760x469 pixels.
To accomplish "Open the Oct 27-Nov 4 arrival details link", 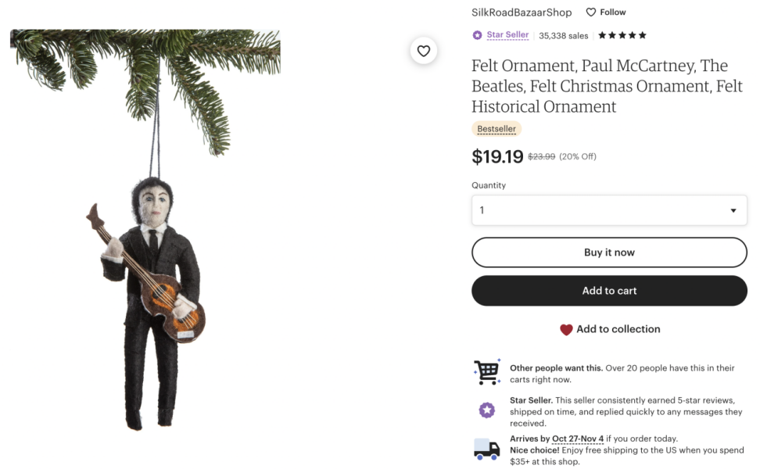I will pyautogui.click(x=578, y=439).
